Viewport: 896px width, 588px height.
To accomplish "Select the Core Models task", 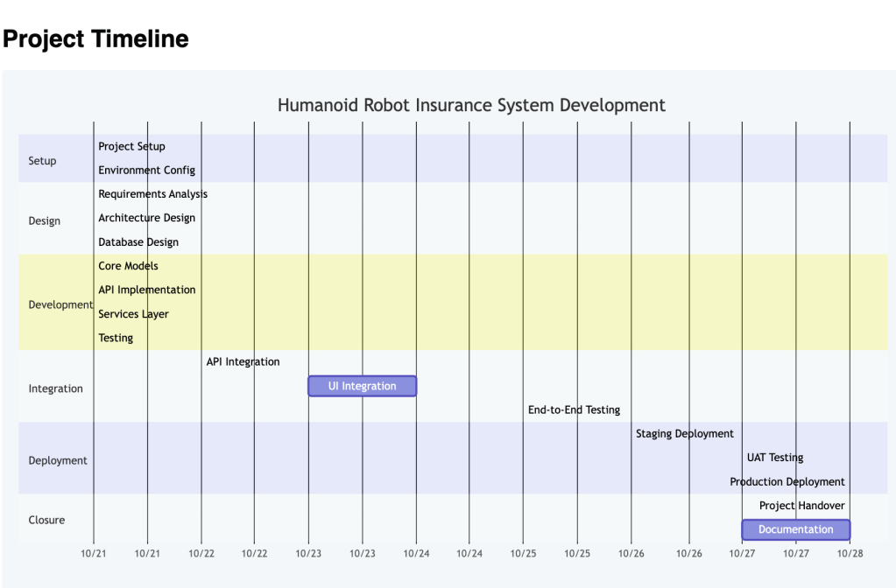I will 128,265.
